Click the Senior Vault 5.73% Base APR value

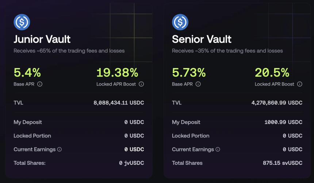tap(188, 73)
